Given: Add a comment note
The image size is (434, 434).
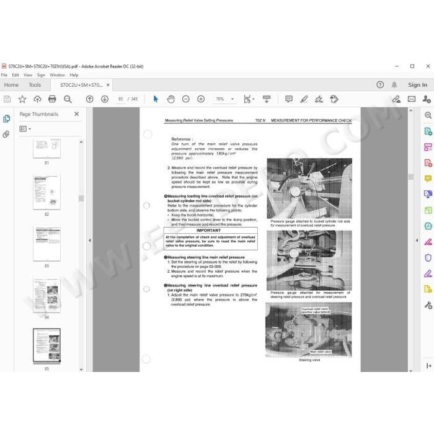Looking at the screenshot, I should (x=289, y=99).
